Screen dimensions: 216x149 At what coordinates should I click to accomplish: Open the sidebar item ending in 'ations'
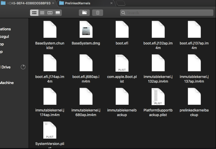[x=5, y=29]
